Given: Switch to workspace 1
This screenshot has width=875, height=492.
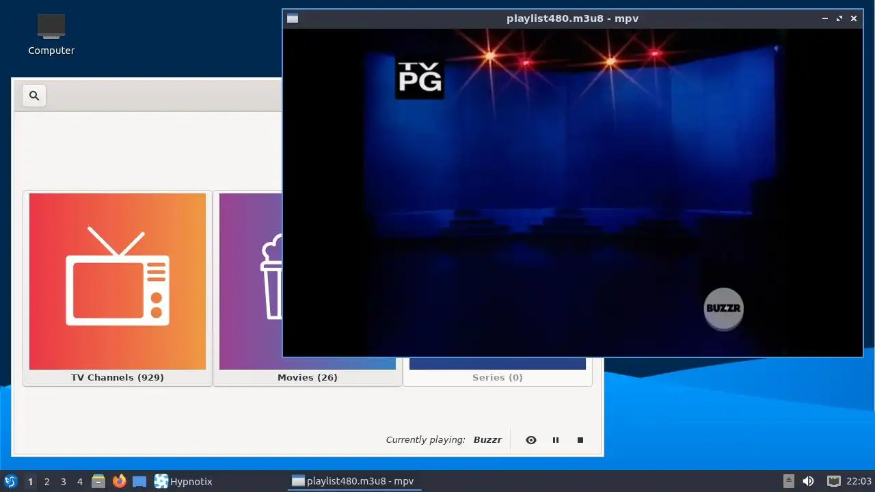Looking at the screenshot, I should pos(30,482).
